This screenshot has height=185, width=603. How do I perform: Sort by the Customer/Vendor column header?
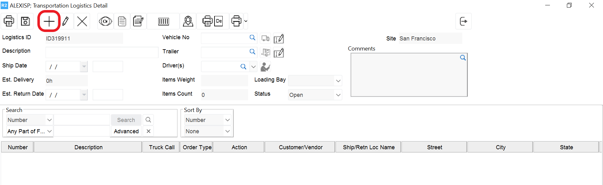pyautogui.click(x=300, y=147)
